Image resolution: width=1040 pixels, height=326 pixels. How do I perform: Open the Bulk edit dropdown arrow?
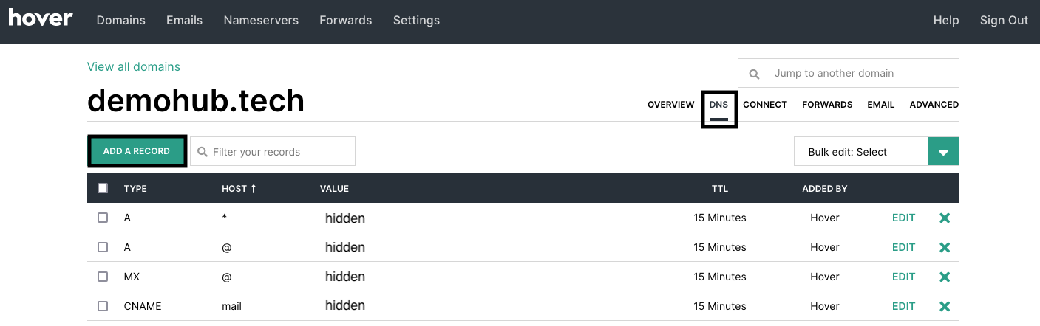[943, 152]
